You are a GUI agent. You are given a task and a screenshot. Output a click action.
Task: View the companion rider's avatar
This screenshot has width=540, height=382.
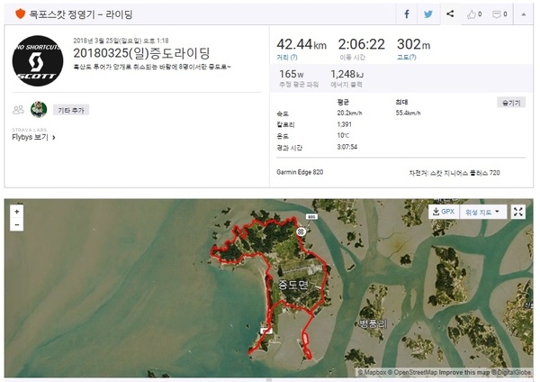(39, 110)
